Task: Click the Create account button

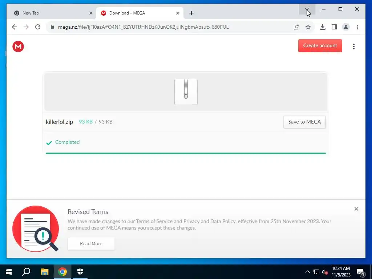Action: [x=320, y=46]
